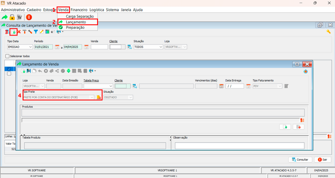Open the Logística menu
The height and width of the screenshot is (178, 335).
[97, 10]
